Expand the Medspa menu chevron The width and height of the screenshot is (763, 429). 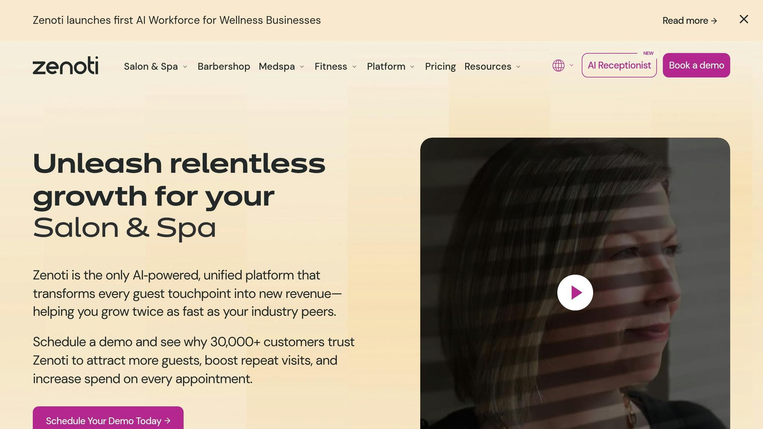coord(302,67)
